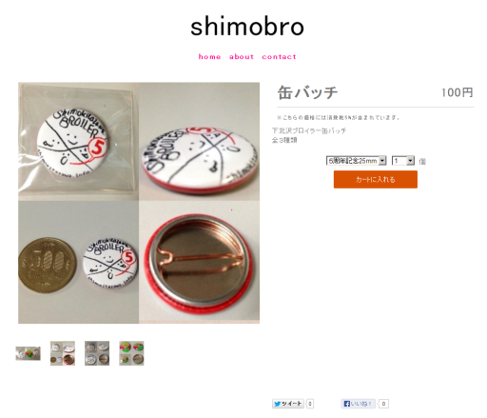The width and height of the screenshot is (487, 418).
Task: Click the 缶バッチ product title
Action: (307, 92)
